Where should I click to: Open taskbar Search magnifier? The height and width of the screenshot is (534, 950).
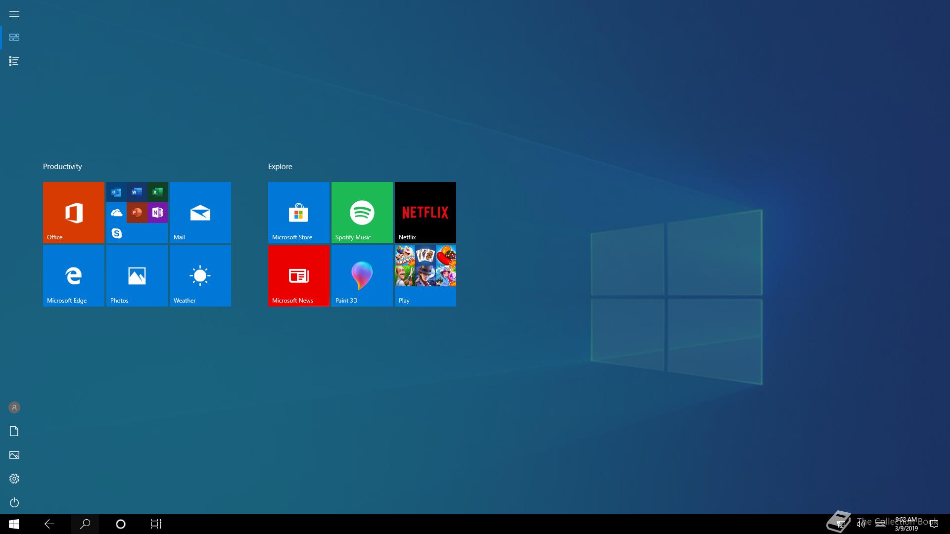click(85, 524)
